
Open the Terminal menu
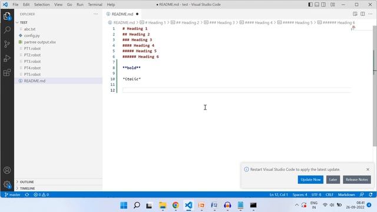(95, 5)
